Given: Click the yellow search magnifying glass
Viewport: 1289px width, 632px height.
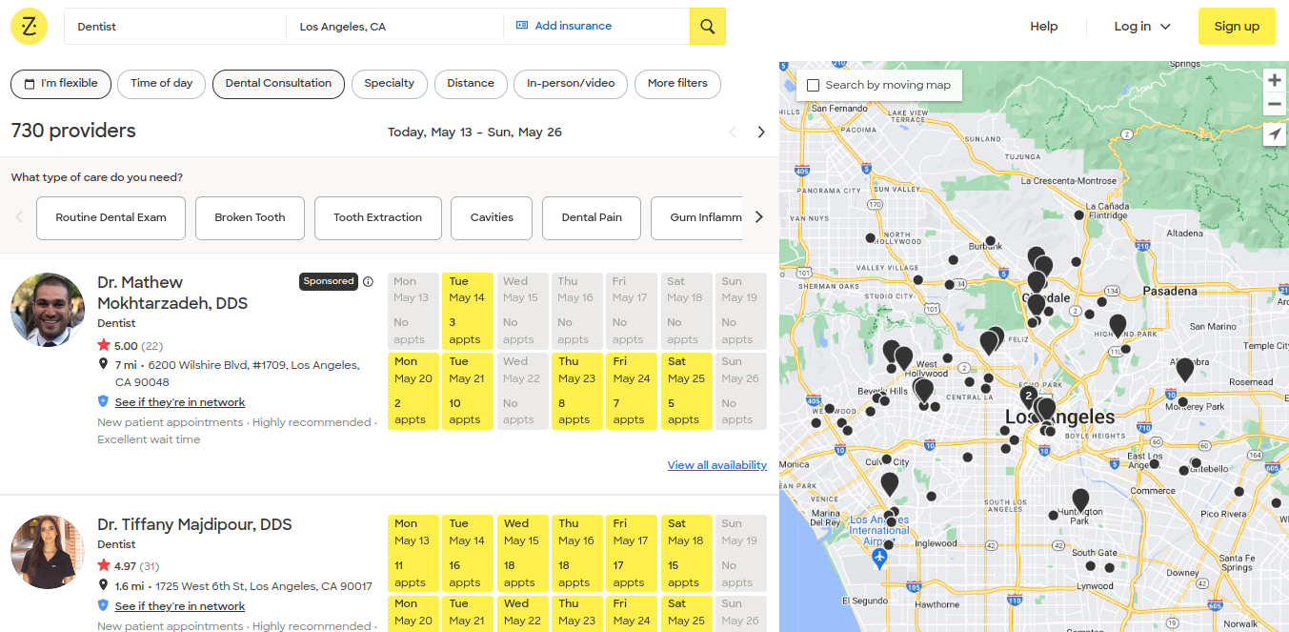Looking at the screenshot, I should (x=707, y=26).
